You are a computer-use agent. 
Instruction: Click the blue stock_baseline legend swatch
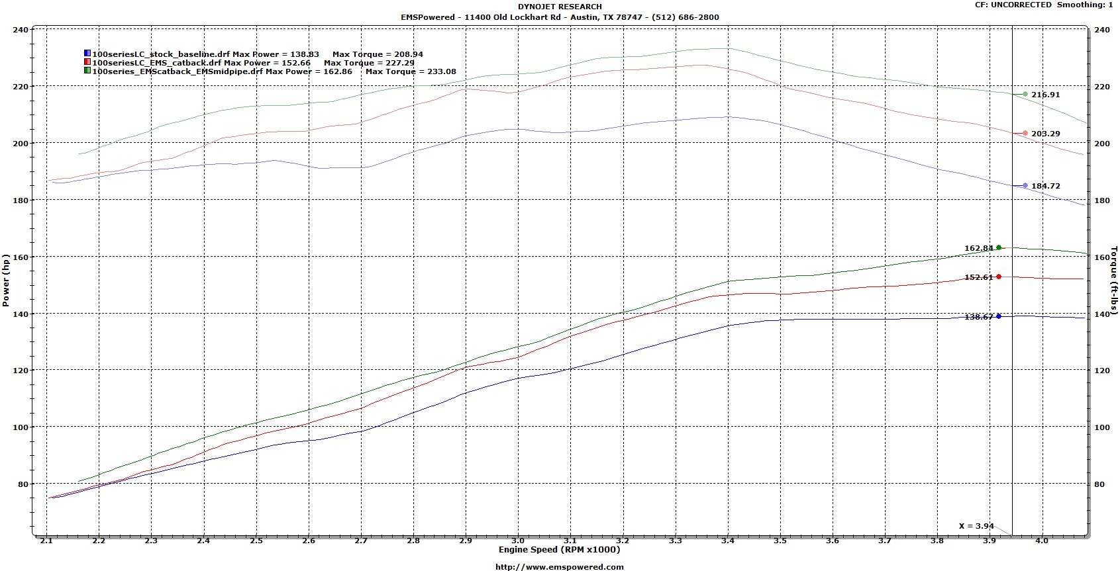[87, 54]
